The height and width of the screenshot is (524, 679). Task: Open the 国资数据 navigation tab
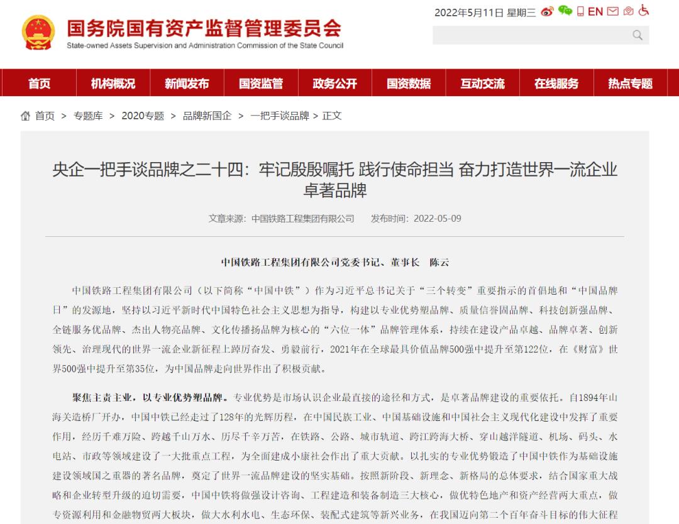pos(409,83)
